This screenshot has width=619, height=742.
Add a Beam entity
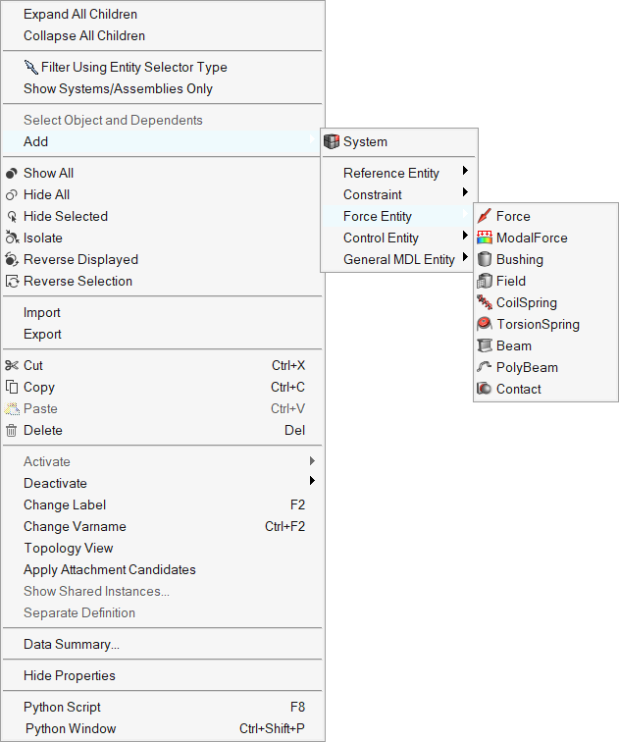(x=513, y=345)
